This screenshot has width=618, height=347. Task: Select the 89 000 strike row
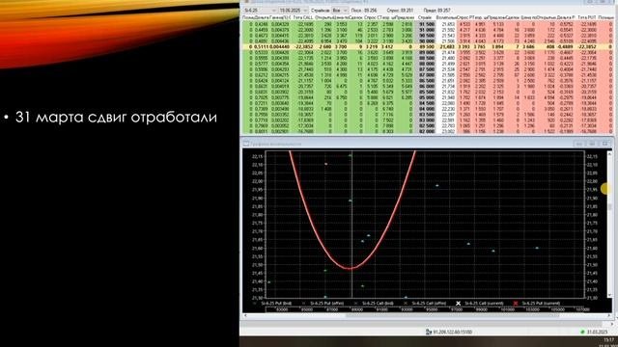428,52
